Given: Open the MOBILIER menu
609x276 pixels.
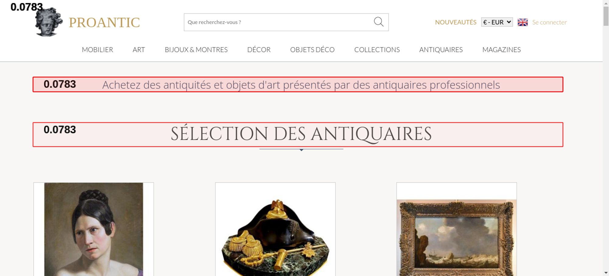Looking at the screenshot, I should coord(97,50).
